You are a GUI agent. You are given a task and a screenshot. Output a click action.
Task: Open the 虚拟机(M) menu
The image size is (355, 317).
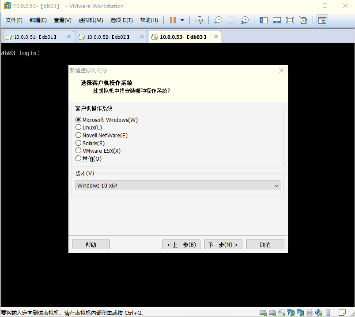(91, 20)
